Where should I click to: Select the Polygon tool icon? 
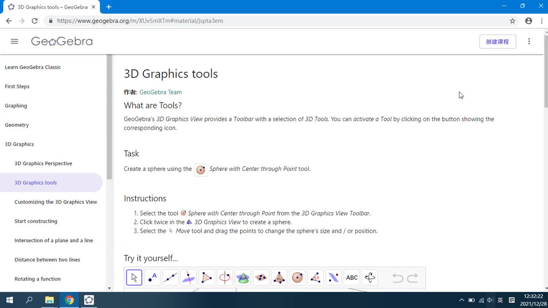click(207, 278)
